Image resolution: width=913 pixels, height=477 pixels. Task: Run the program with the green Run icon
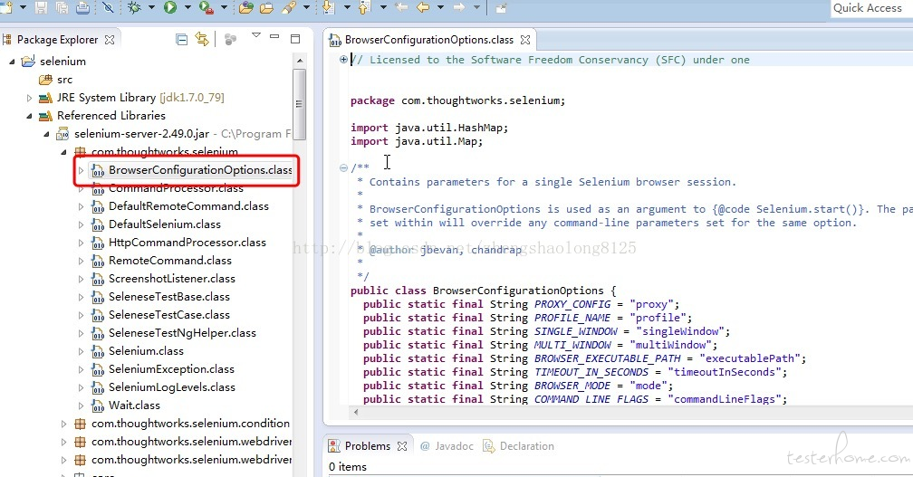(170, 7)
